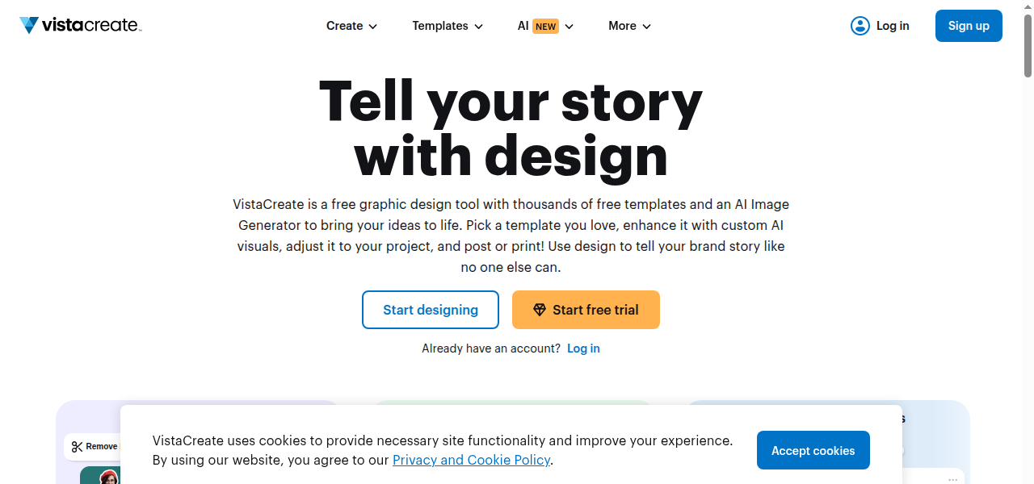Click the VistaCreate logo
Screen dimensions: 1034x484
(80, 25)
